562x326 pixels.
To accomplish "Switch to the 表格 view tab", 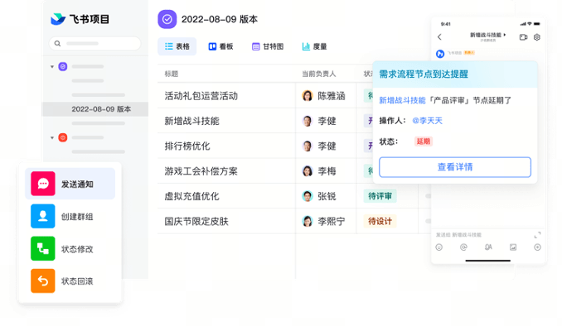I will tap(177, 46).
